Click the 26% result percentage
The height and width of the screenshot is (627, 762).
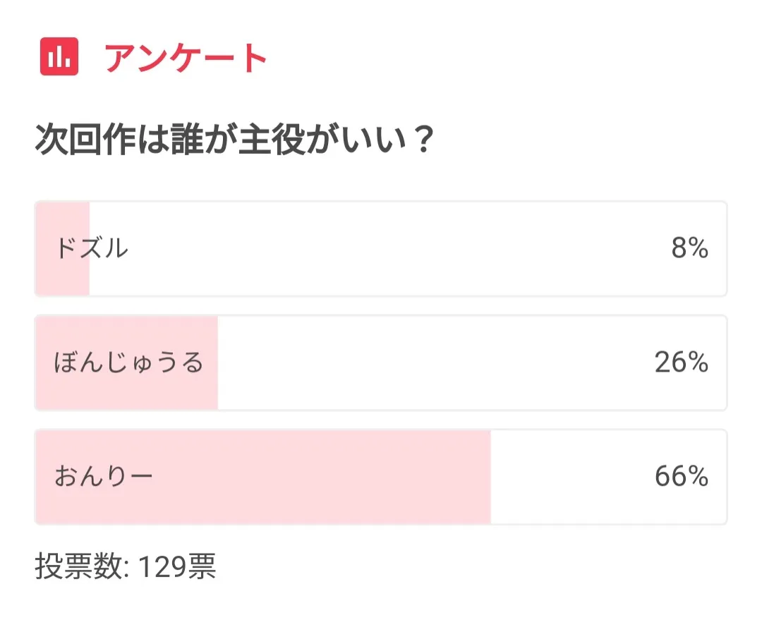pos(681,363)
